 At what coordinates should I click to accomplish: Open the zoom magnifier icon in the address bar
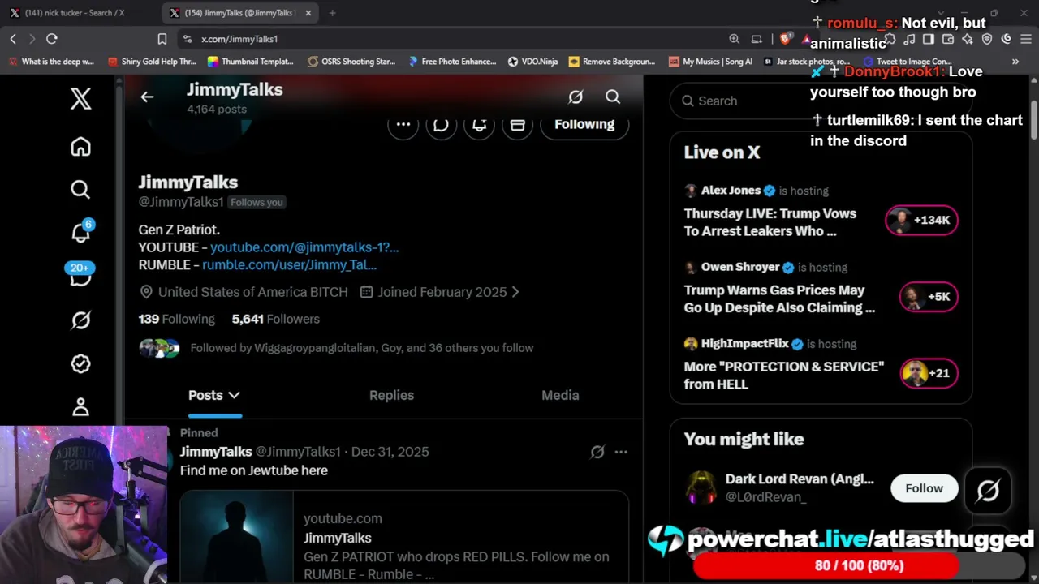click(735, 39)
